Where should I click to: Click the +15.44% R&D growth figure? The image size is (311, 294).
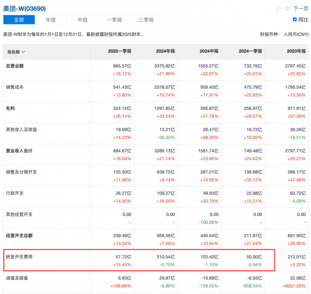coord(122,265)
